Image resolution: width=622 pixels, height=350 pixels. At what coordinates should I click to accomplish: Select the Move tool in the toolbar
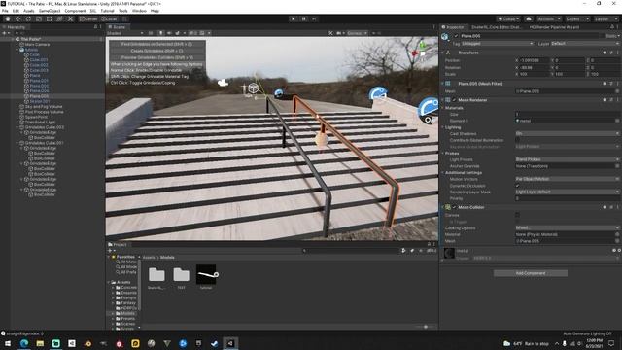pos(17,18)
